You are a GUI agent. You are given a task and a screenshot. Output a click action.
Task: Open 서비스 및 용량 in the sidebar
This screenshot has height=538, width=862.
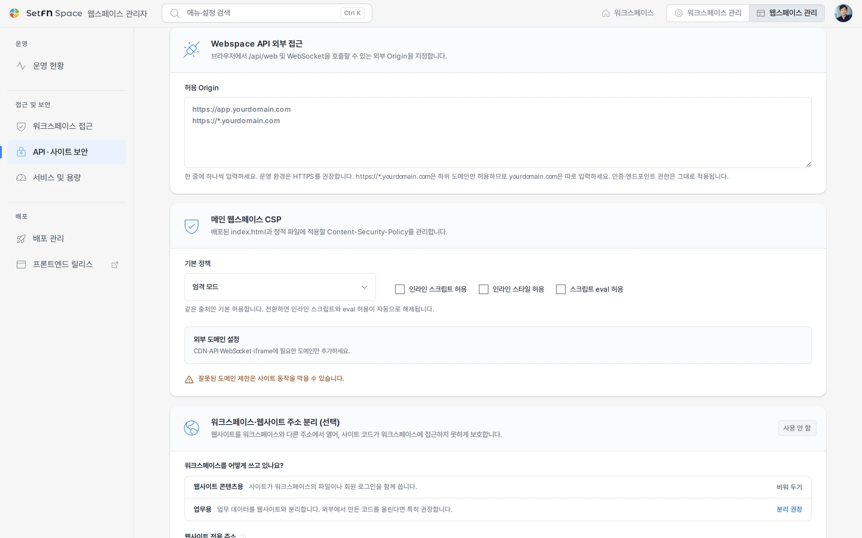(67, 178)
